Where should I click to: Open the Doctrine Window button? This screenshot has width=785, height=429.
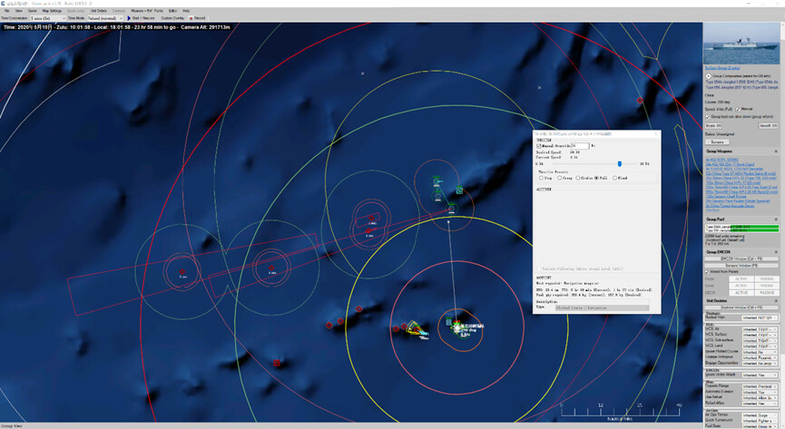(741, 307)
